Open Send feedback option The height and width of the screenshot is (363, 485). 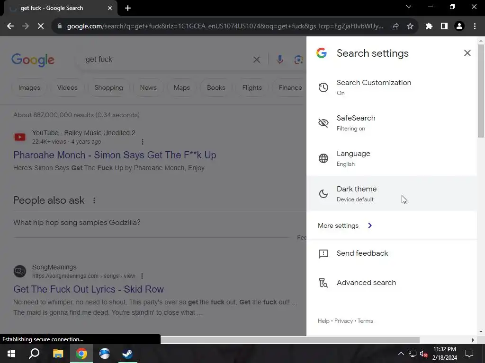(x=392, y=253)
